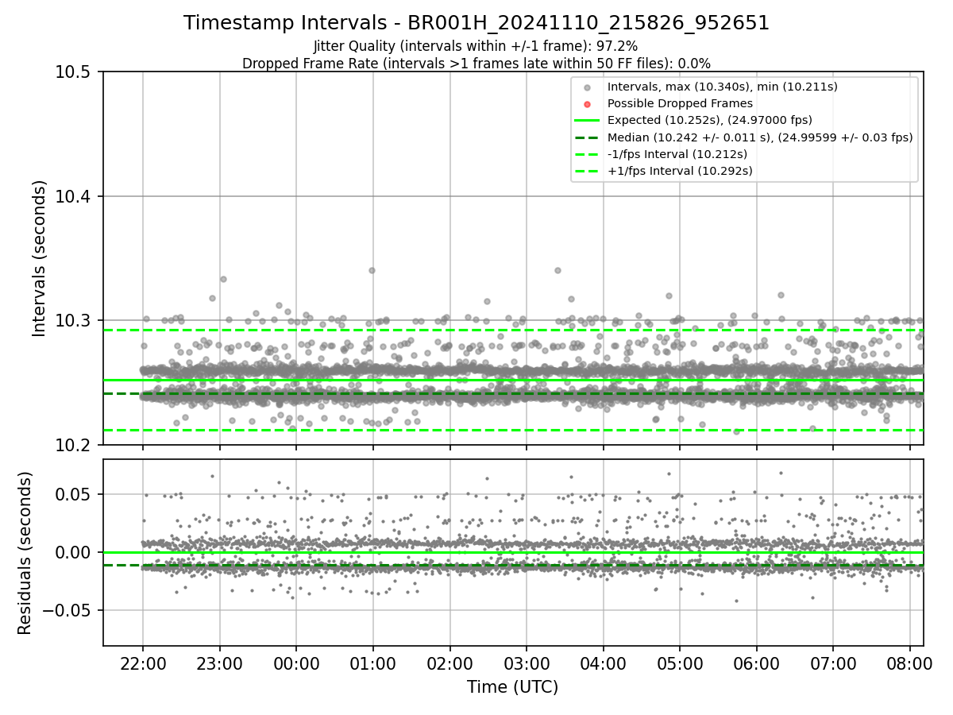953x715 pixels.
Task: Click the 'Intervals (seconds)' y-axis label
Action: click(x=40, y=258)
